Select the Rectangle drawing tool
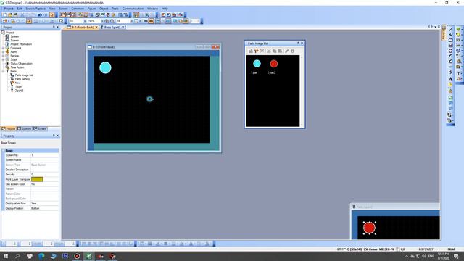This screenshot has height=261, width=464. (450, 40)
